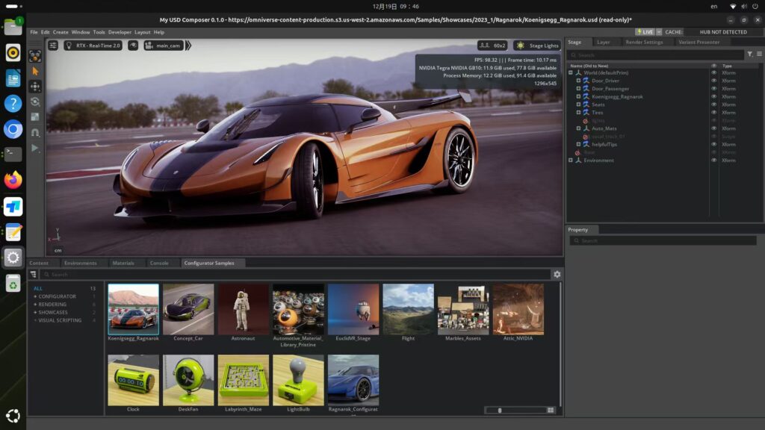Activate the Move gizmo tool
765x430 pixels.
[35, 87]
